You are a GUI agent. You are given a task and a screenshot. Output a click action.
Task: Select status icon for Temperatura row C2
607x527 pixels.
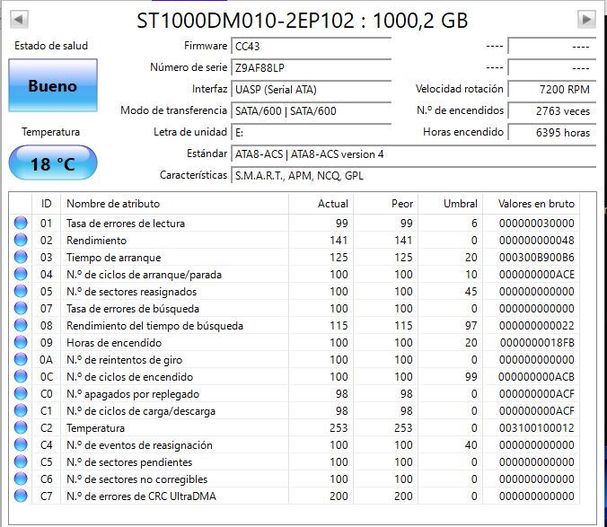tap(21, 428)
